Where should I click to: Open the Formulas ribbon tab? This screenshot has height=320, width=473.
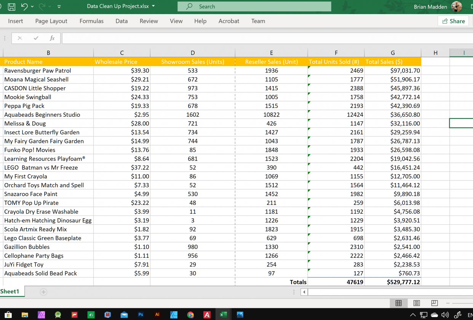[x=91, y=21]
